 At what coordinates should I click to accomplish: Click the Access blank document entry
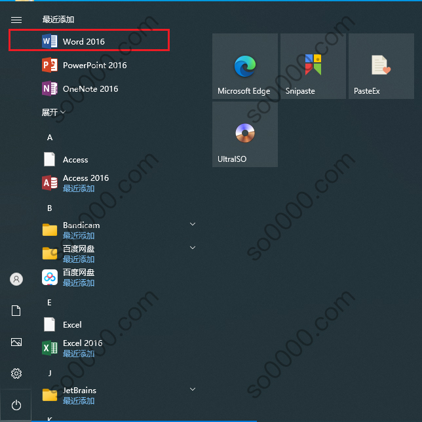(x=117, y=159)
